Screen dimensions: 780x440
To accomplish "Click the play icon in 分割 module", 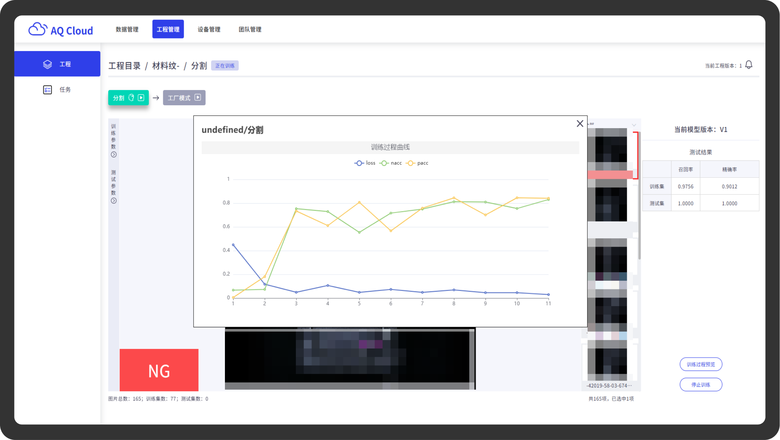I will point(141,98).
